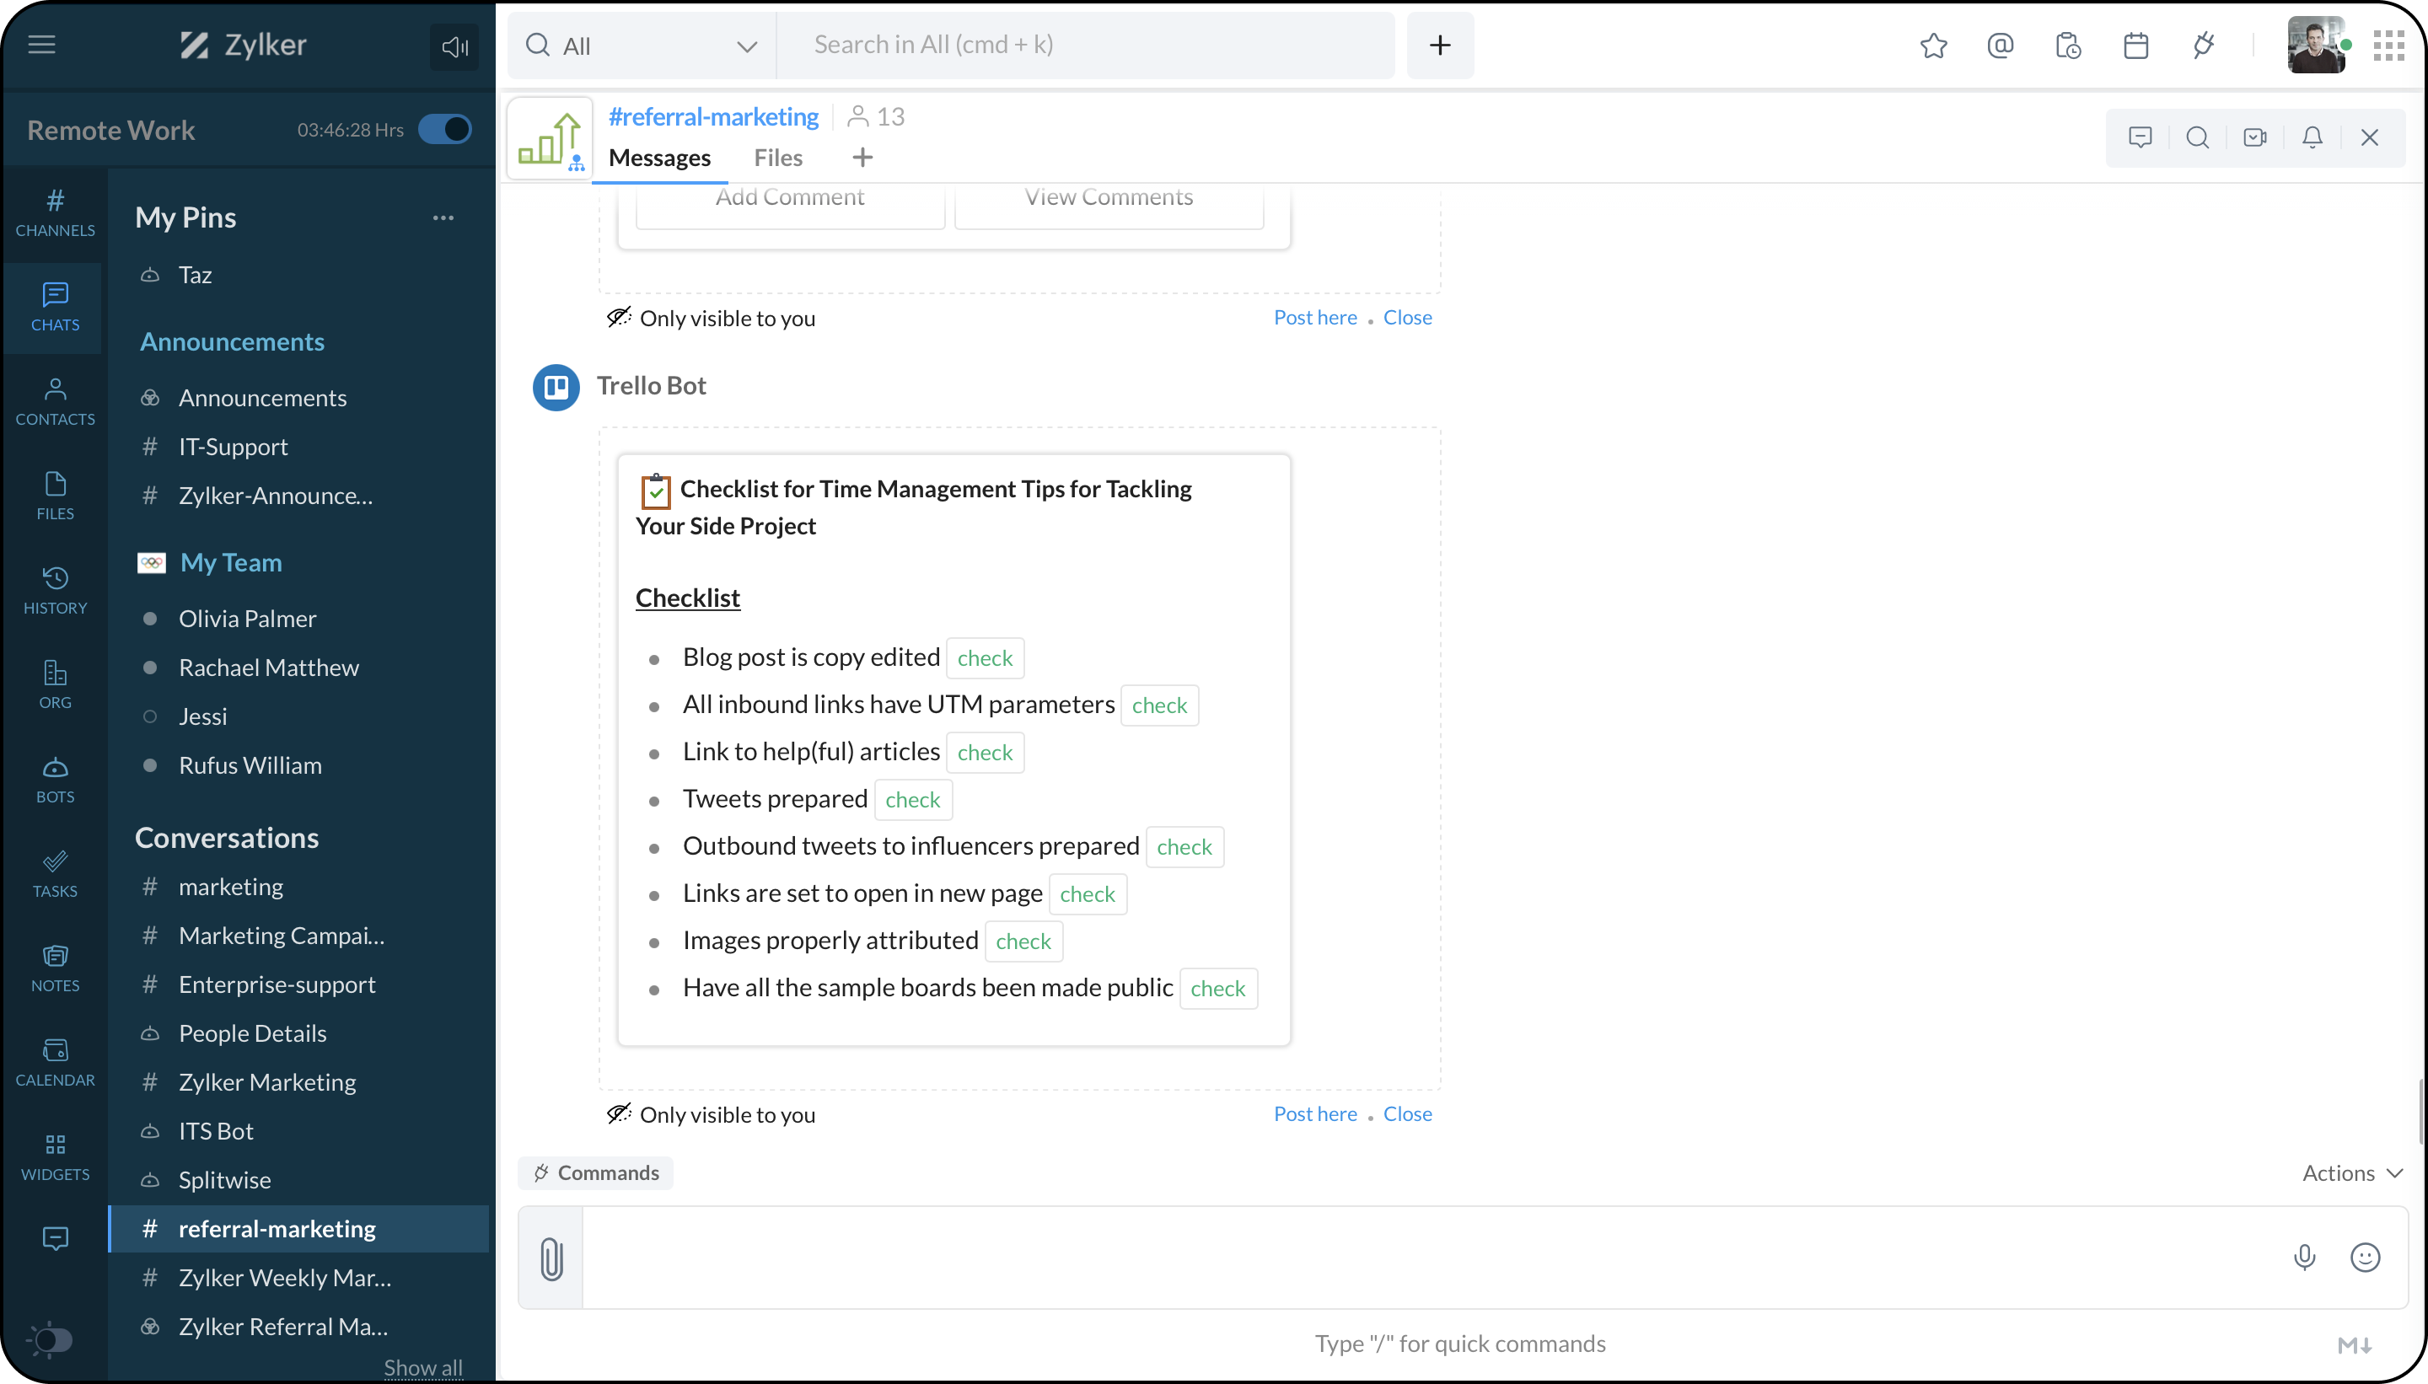Click the Search in All field
This screenshot has width=2428, height=1384.
pos(1086,46)
